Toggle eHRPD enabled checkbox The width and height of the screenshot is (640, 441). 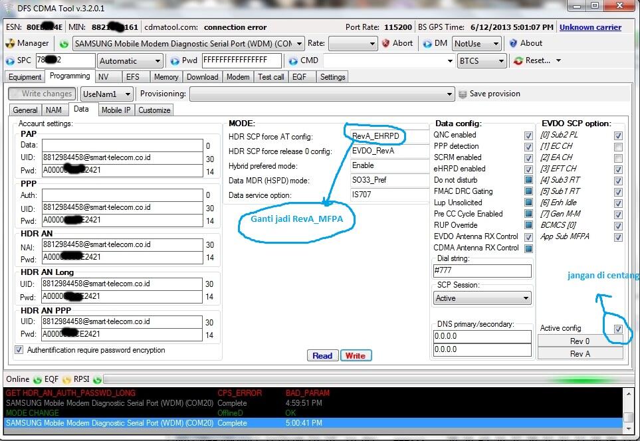528,169
